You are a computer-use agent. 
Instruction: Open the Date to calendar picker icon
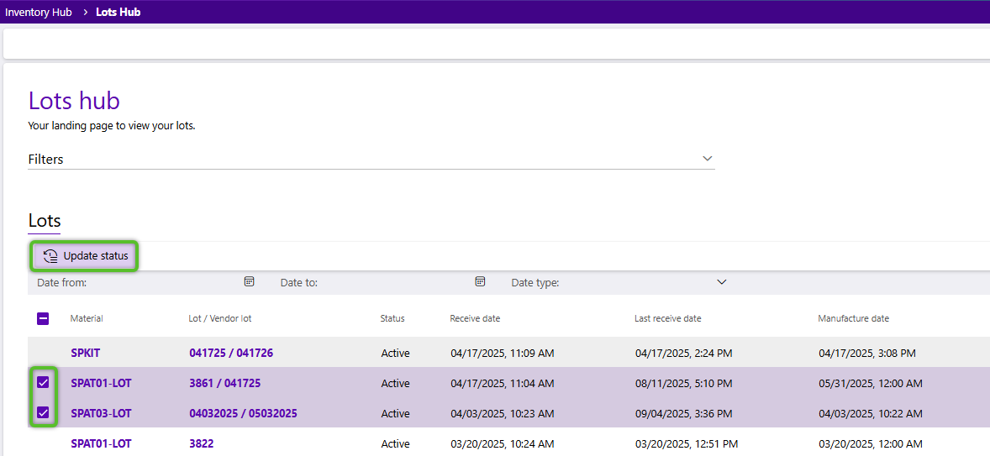[x=480, y=282]
